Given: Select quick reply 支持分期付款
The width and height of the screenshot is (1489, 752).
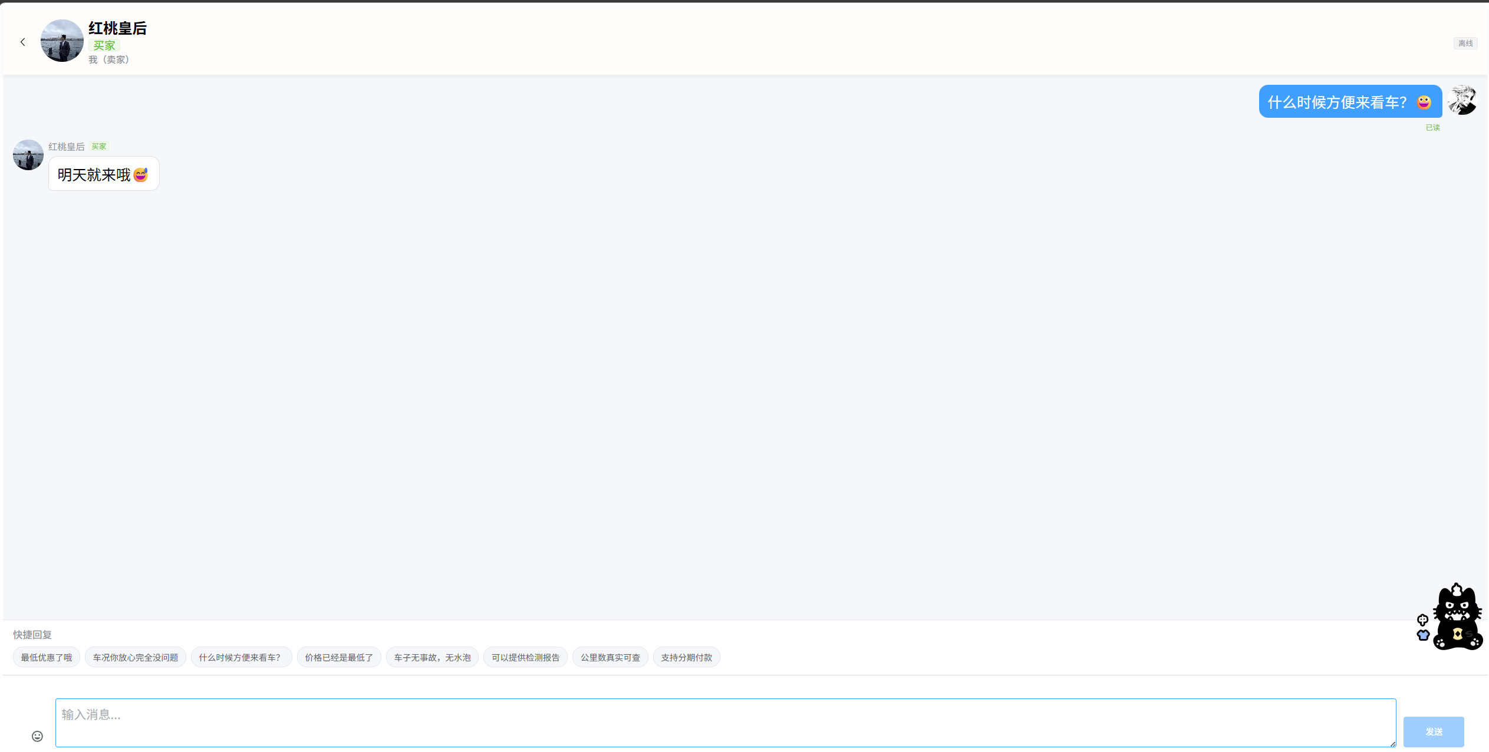Looking at the screenshot, I should point(687,657).
